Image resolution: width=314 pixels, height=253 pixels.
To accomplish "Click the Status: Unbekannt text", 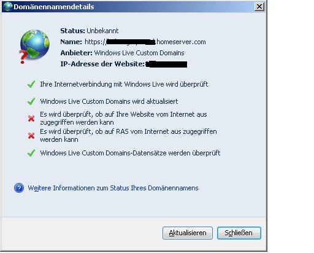I will 90,31.
